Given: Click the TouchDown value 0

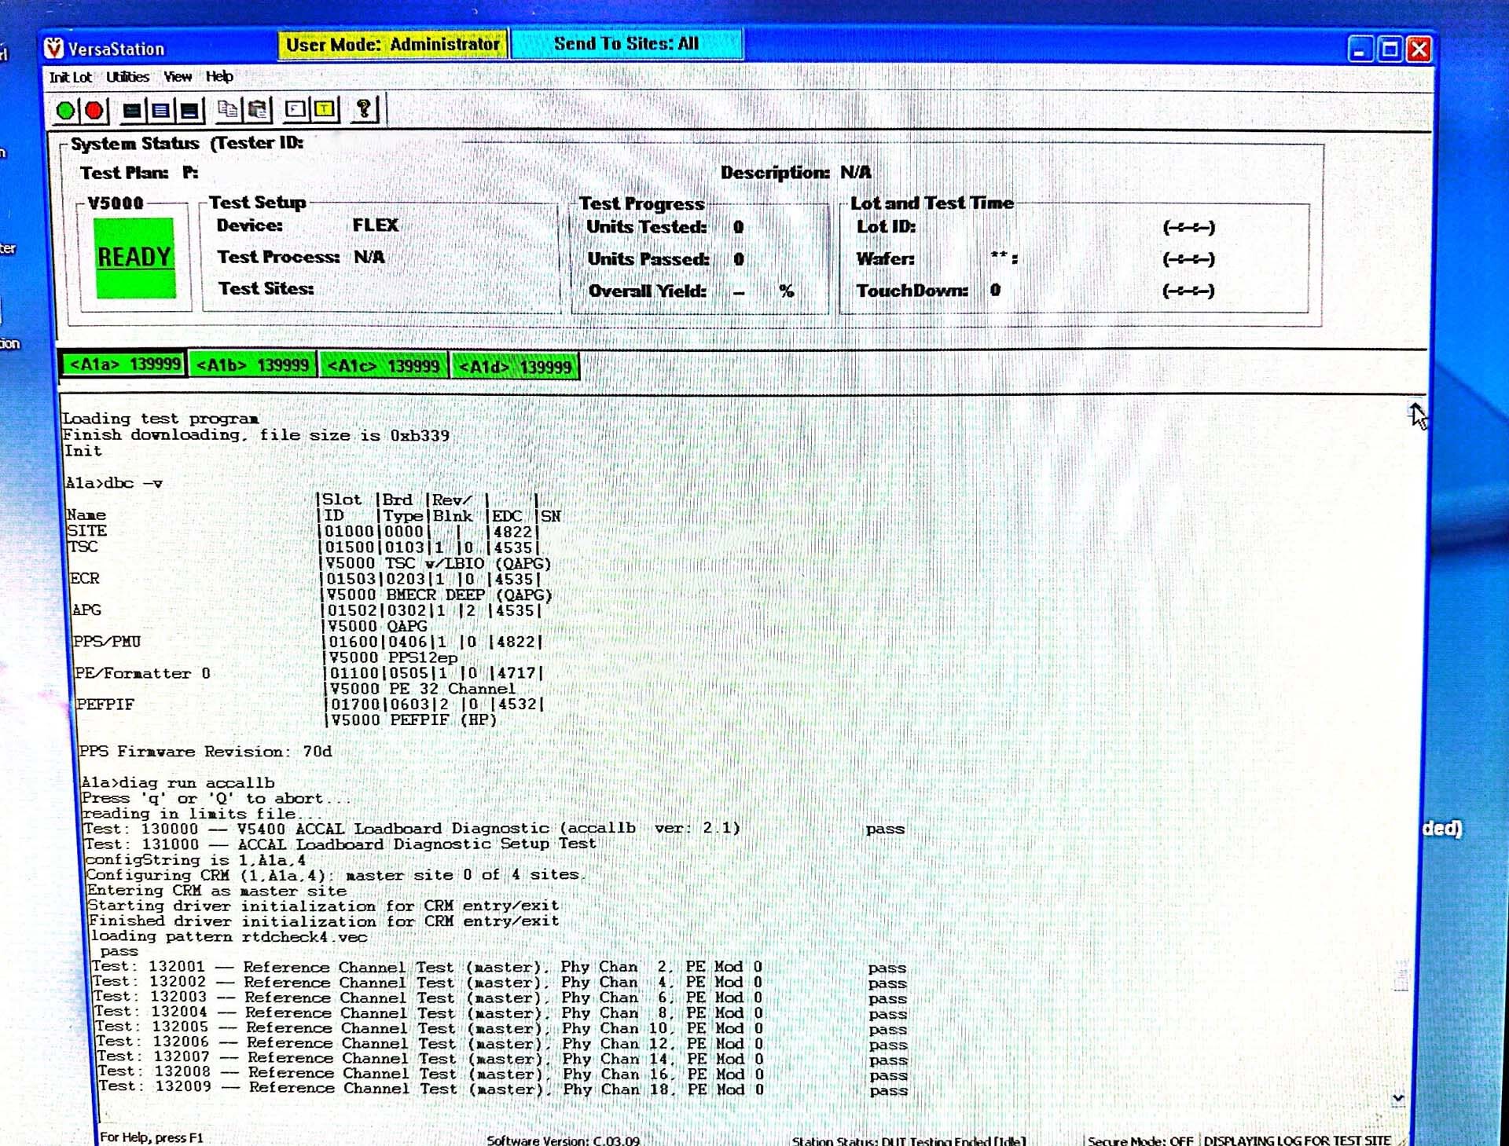Looking at the screenshot, I should [995, 291].
